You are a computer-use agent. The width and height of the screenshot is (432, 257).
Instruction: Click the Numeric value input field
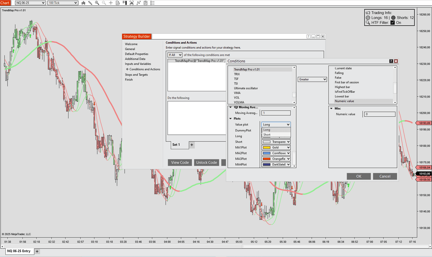pos(379,114)
